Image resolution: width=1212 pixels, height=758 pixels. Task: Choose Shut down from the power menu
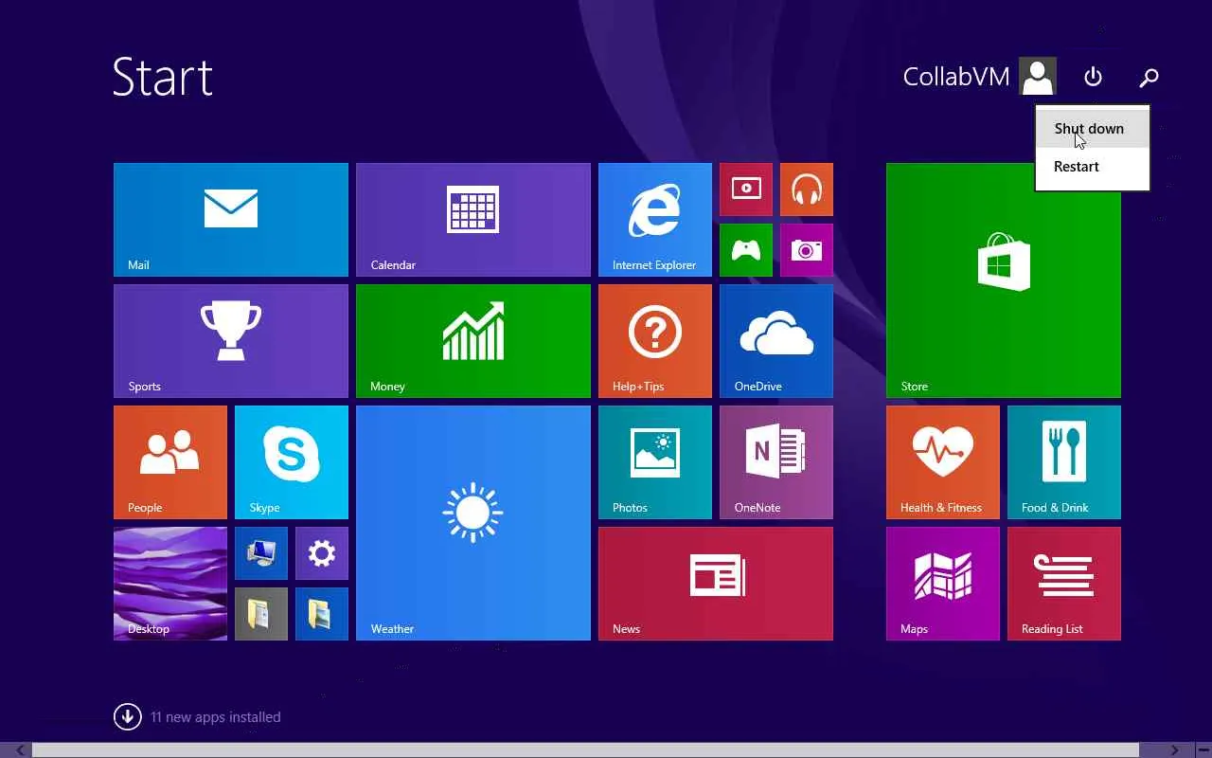[1093, 129]
